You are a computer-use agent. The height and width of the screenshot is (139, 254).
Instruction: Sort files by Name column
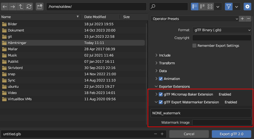(40, 17)
